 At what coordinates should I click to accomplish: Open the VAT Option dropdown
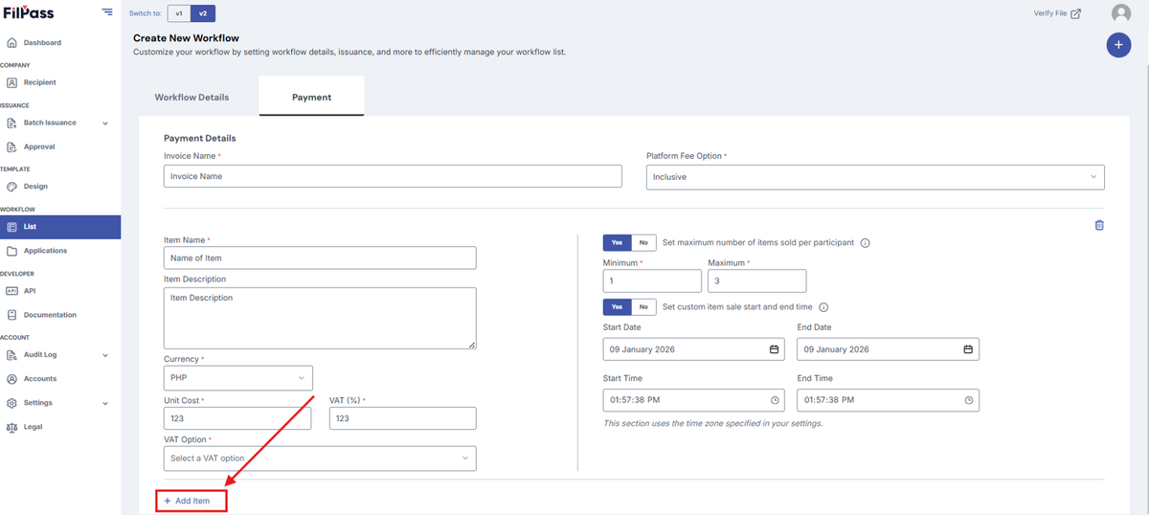point(320,459)
